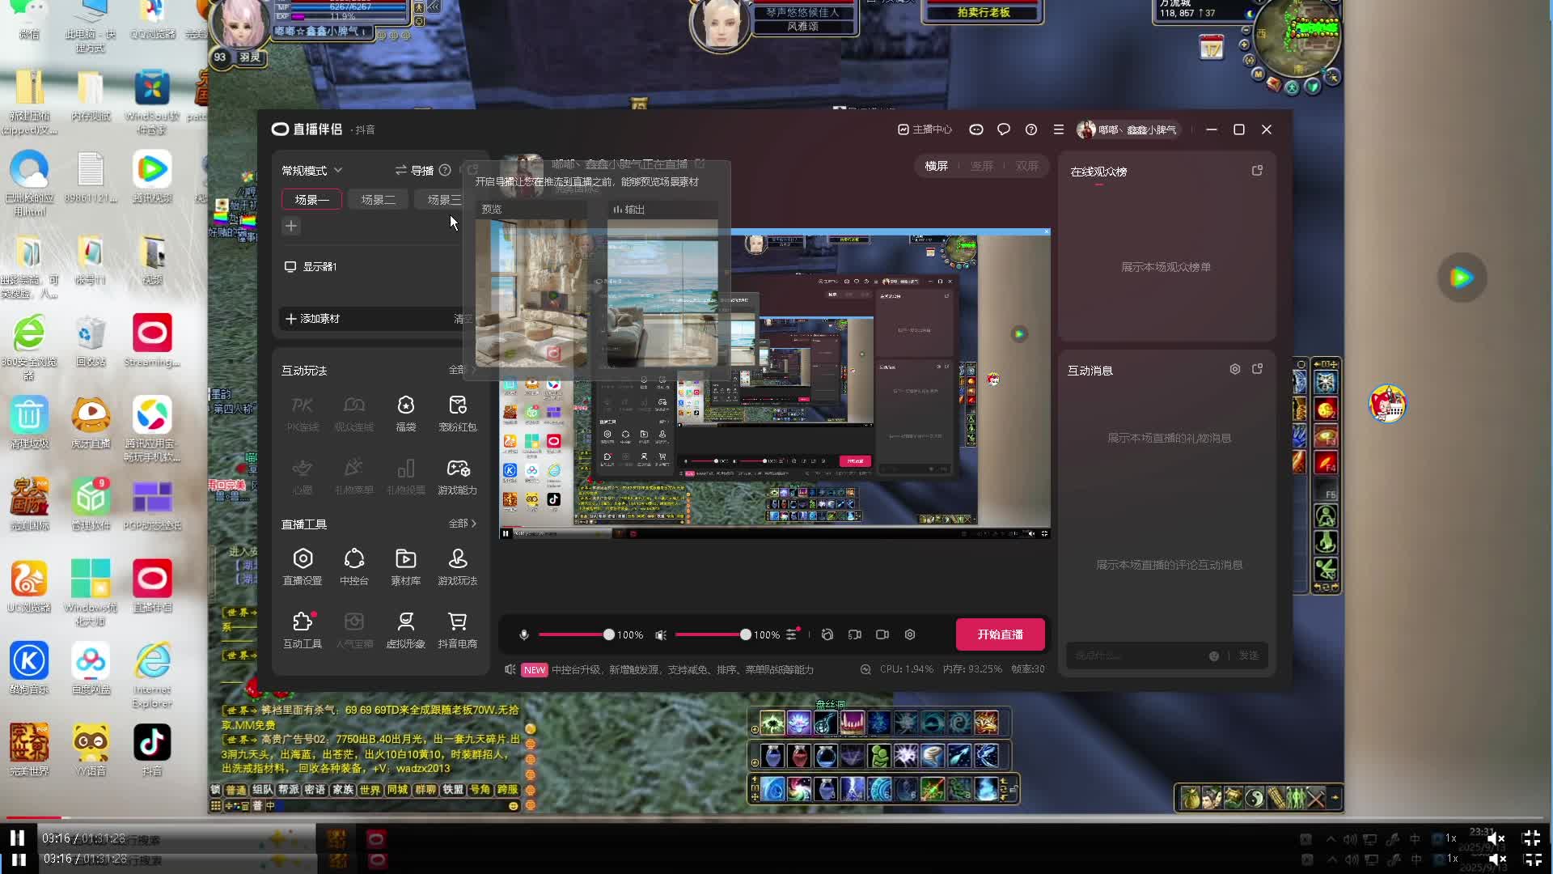
Task: Select the 竖屏 portrait layout tab
Action: click(x=981, y=166)
